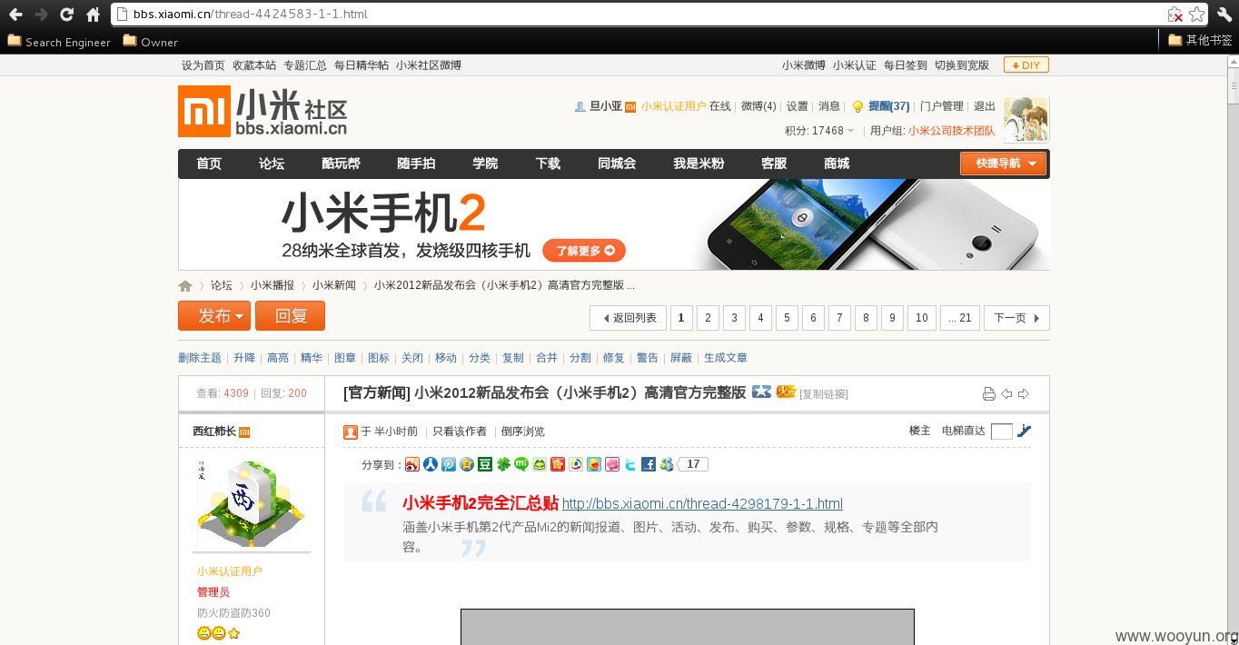
Task: Share the post to Tencent Weibo
Action: (449, 464)
